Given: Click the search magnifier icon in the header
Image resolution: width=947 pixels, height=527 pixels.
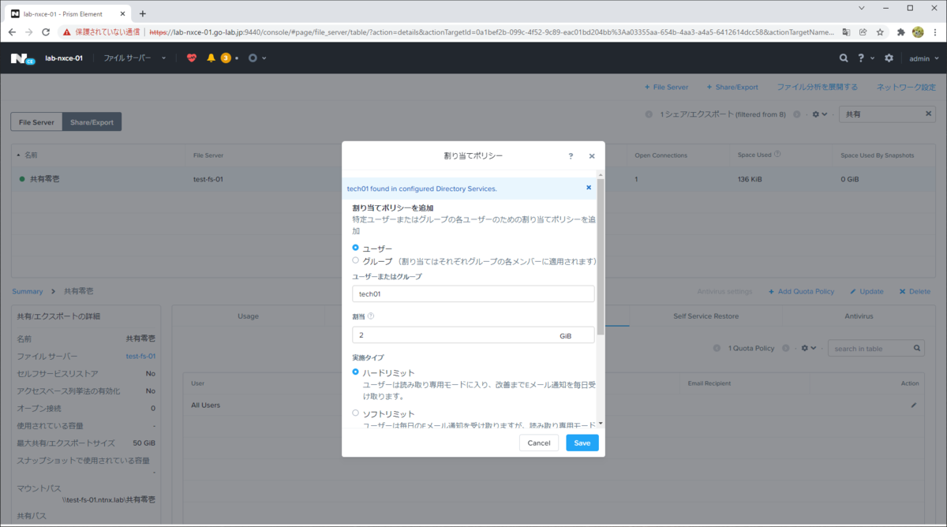Looking at the screenshot, I should pos(844,58).
